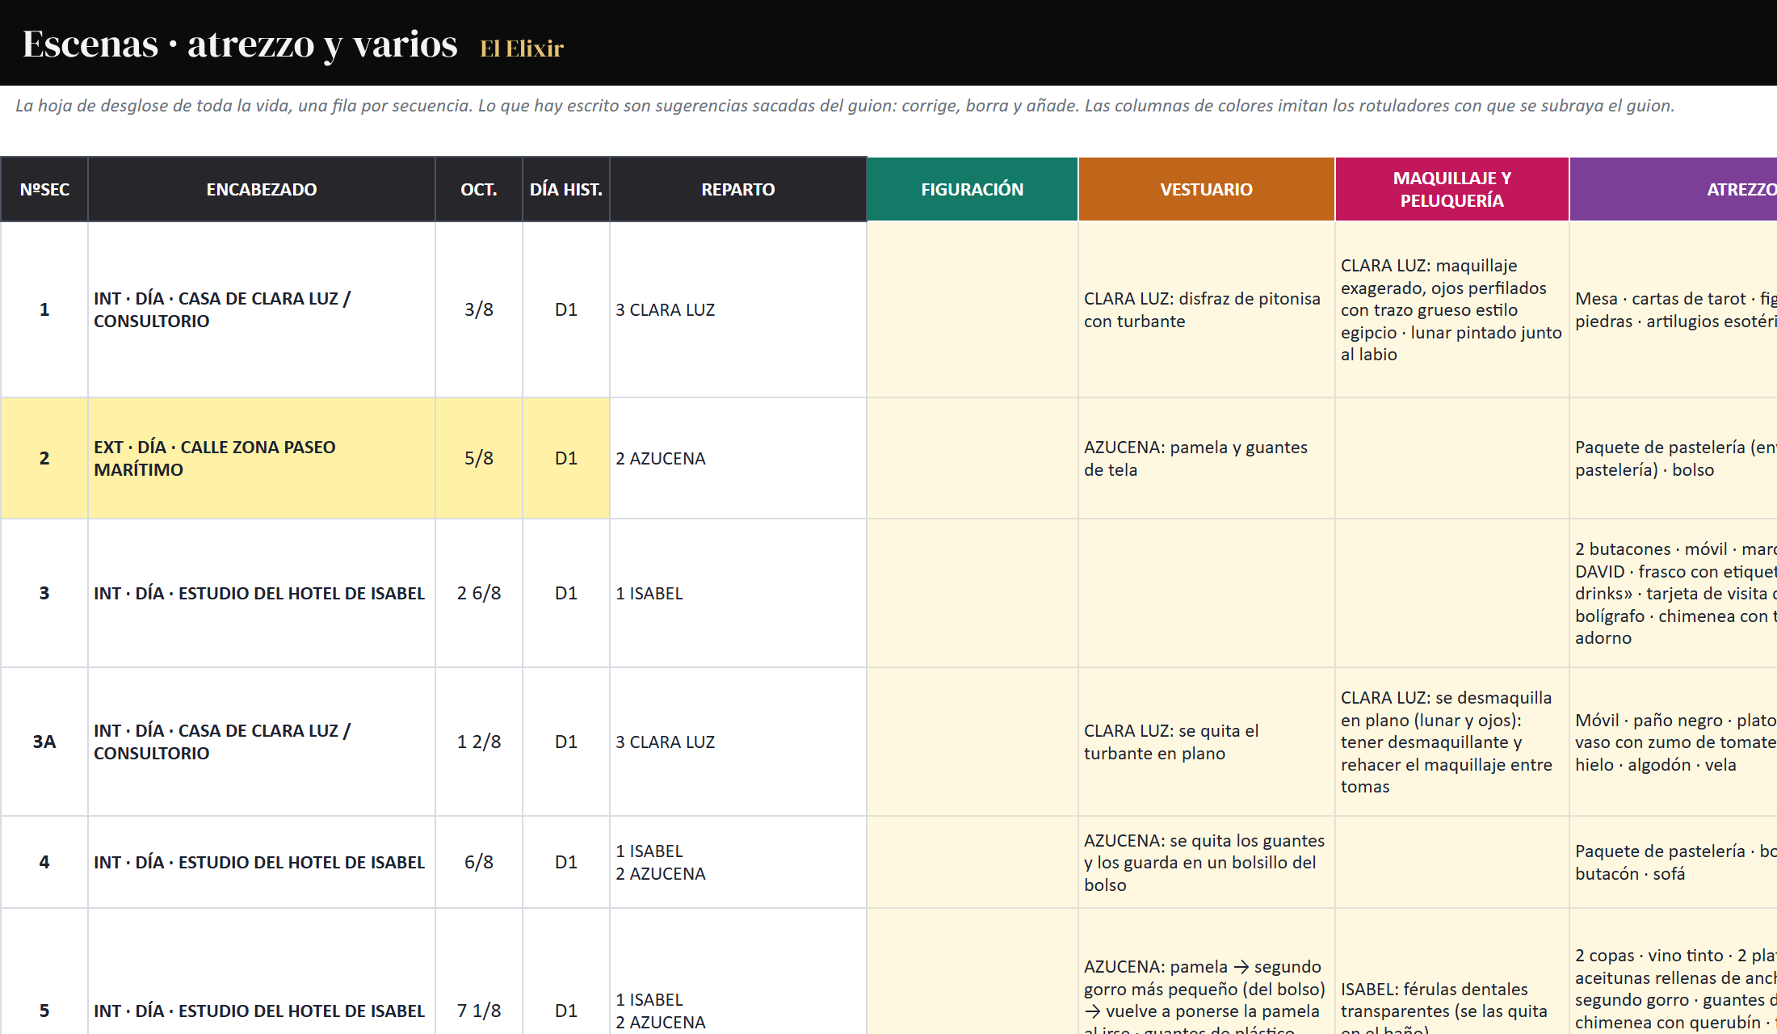Edit empty makeup cell for scene 3
This screenshot has width=1777, height=1034.
pyautogui.click(x=1451, y=593)
